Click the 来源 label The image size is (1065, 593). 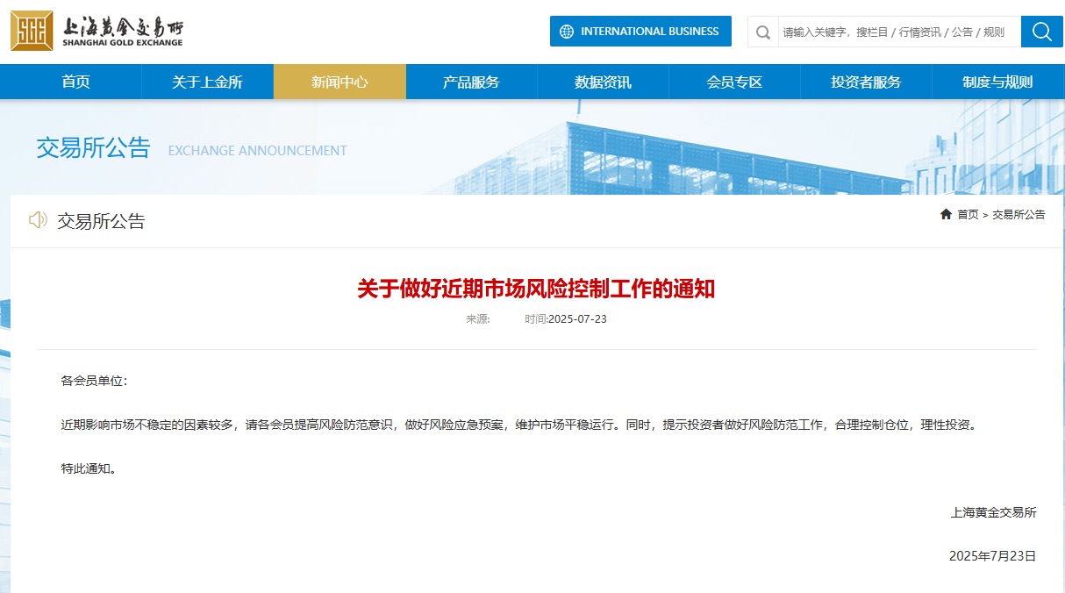478,319
